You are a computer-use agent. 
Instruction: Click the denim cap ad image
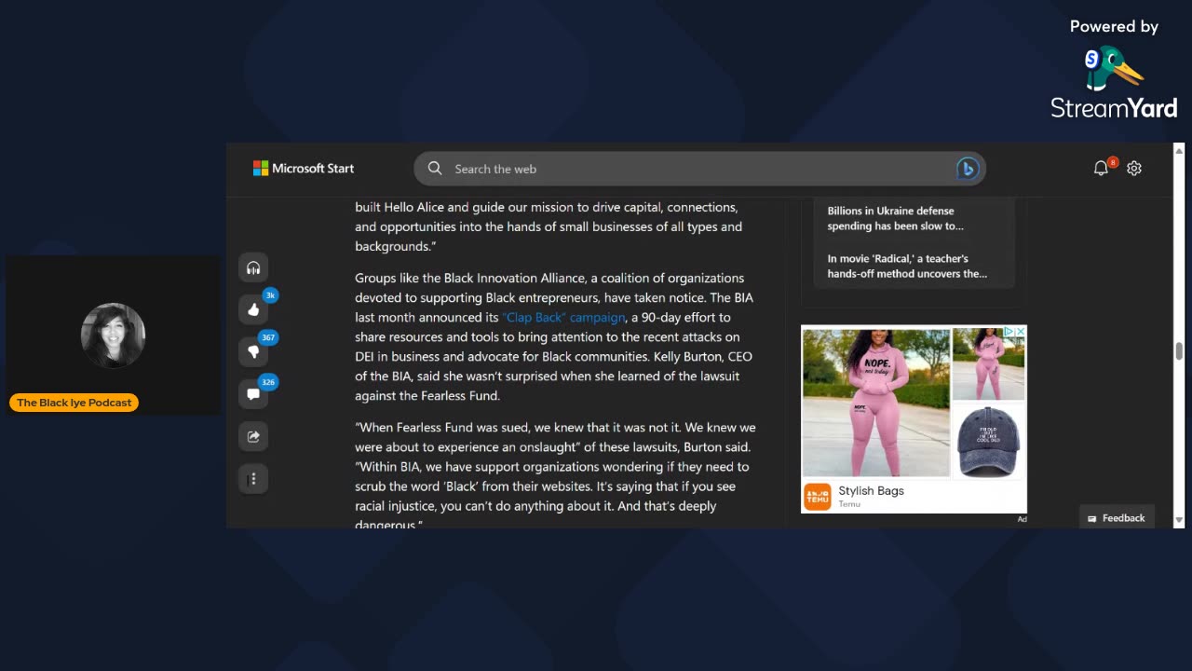989,441
